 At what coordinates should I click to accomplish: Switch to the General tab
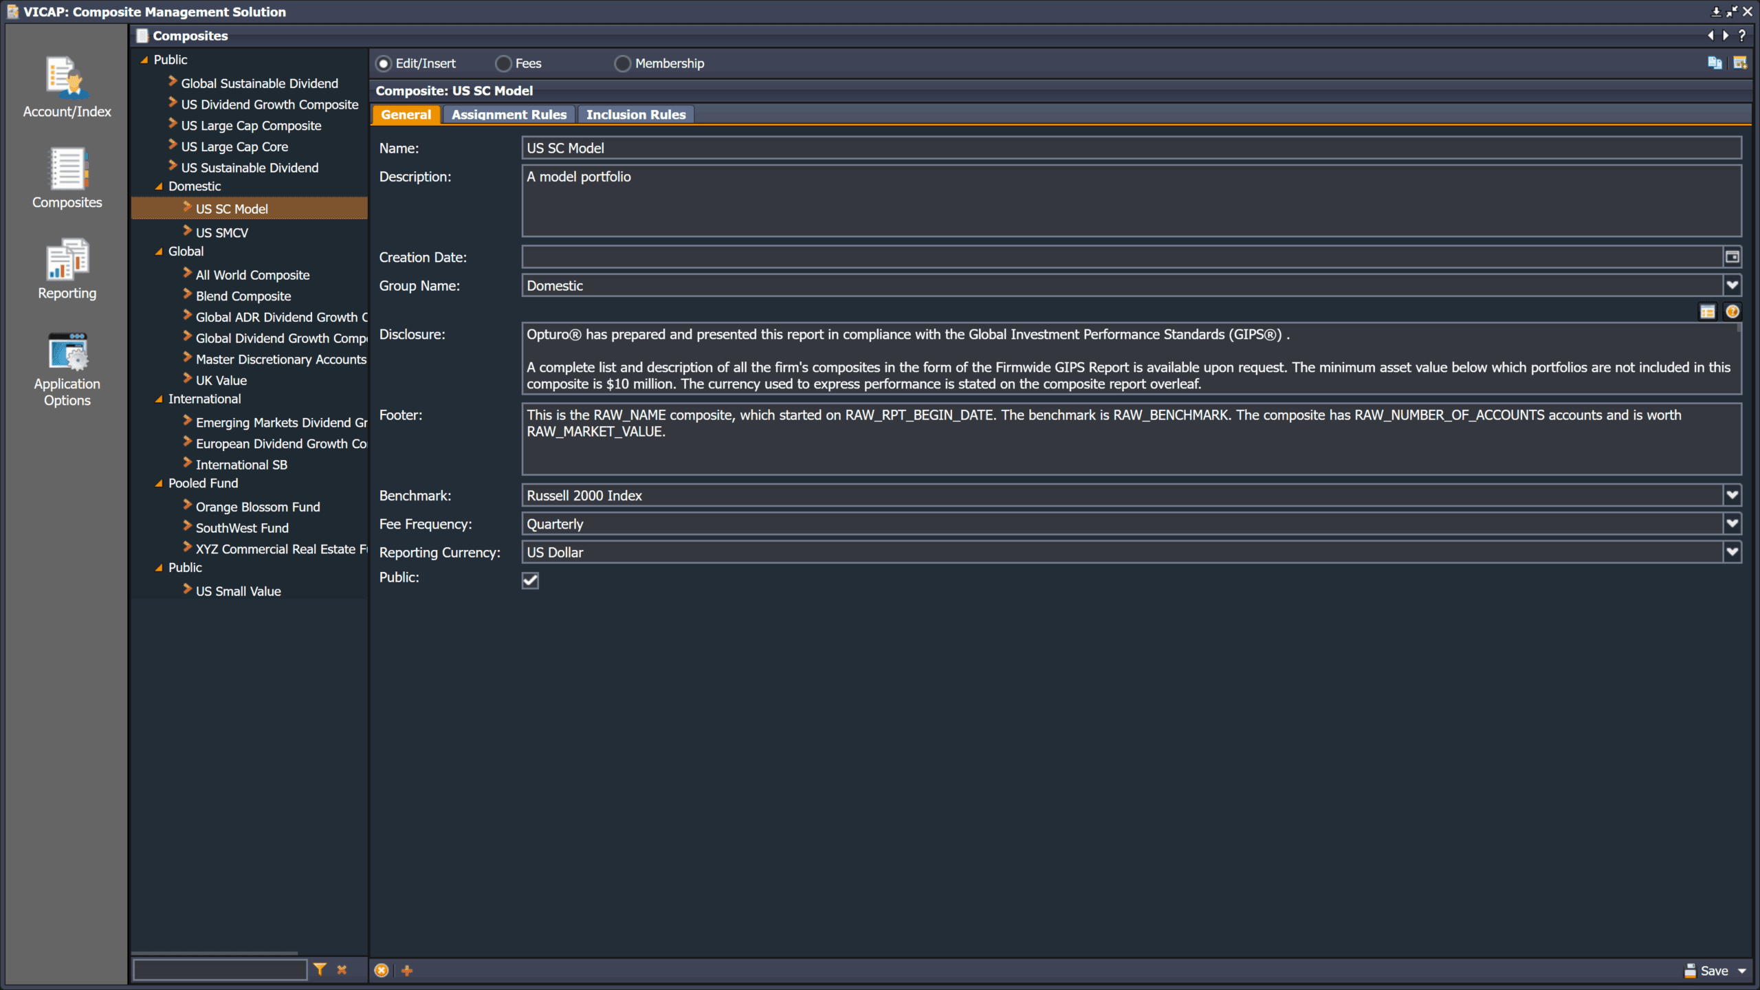coord(406,115)
